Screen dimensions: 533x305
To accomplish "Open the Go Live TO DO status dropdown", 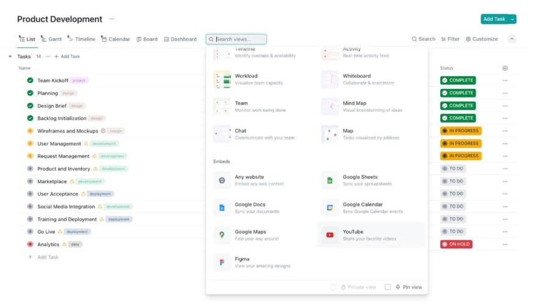I will pyautogui.click(x=453, y=231).
